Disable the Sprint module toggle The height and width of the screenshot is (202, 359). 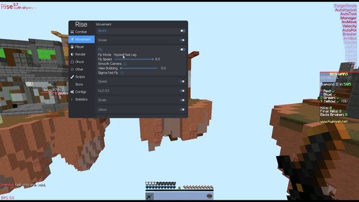pyautogui.click(x=182, y=31)
